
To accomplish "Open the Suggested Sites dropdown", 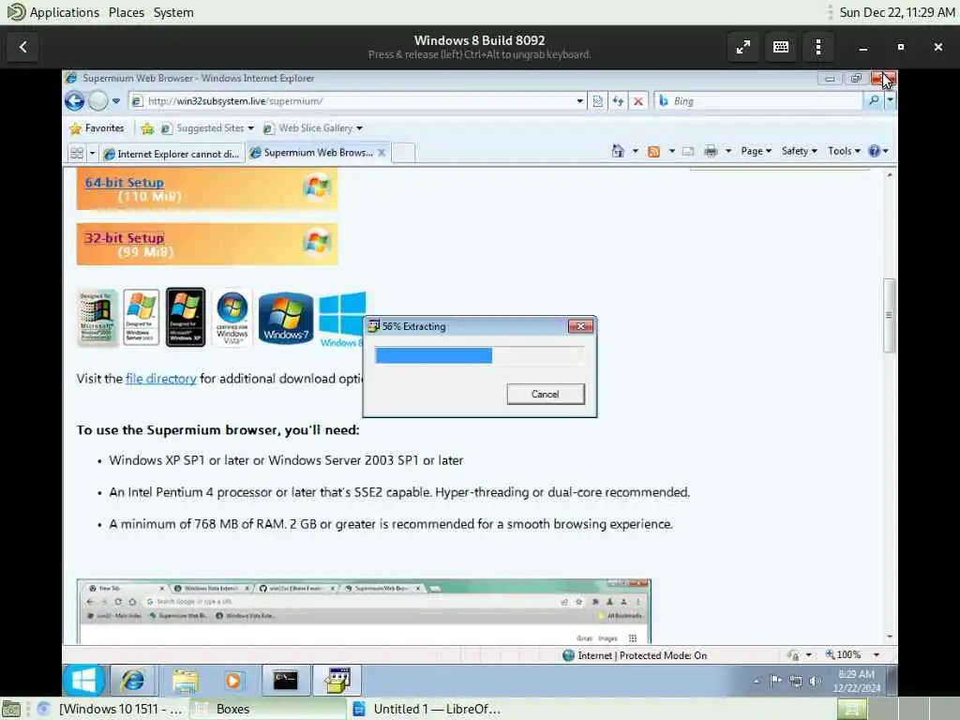I will click(207, 127).
